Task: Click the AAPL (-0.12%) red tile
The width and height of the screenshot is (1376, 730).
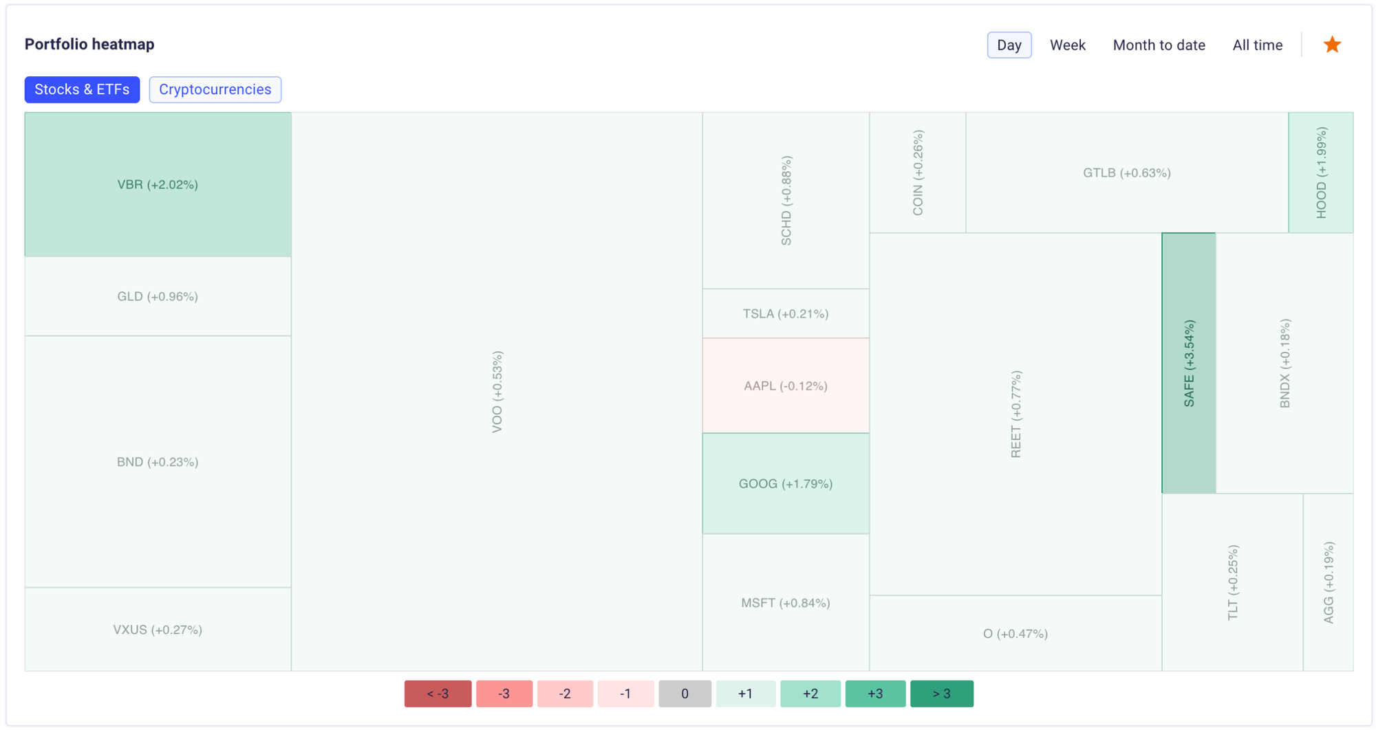Action: pyautogui.click(x=786, y=386)
